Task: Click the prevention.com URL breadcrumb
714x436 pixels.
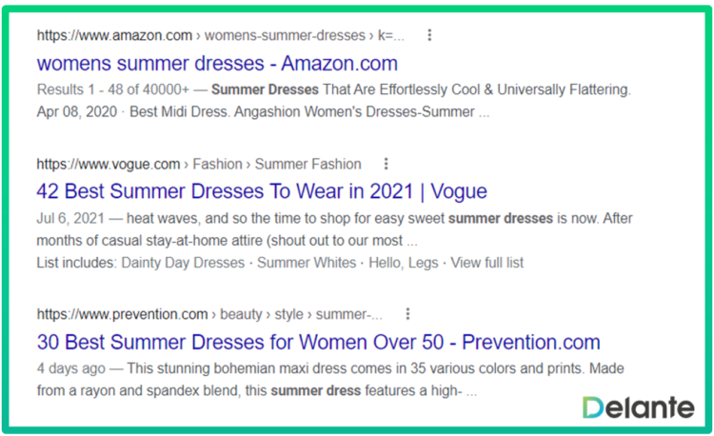Action: [x=209, y=314]
